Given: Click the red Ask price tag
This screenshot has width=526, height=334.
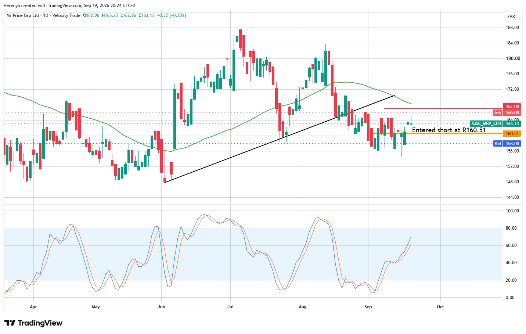Looking at the screenshot, I should click(x=497, y=113).
